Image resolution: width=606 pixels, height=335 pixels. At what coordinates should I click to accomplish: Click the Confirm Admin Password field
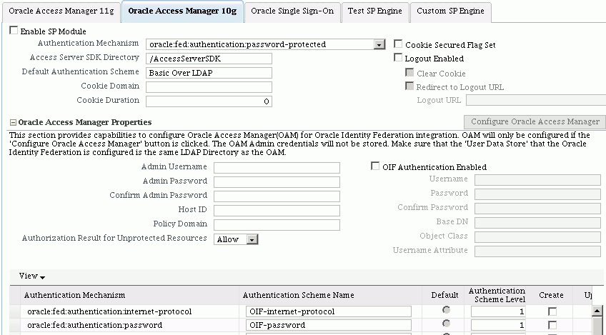[277, 196]
